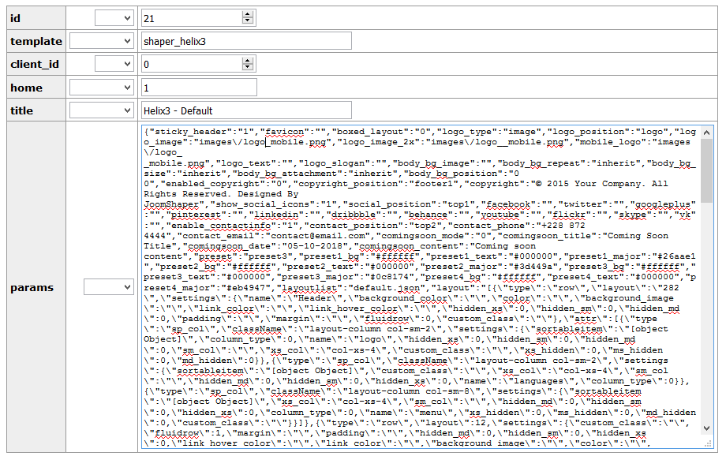Expand the title row function dropdown
The image size is (726, 456).
(x=102, y=110)
